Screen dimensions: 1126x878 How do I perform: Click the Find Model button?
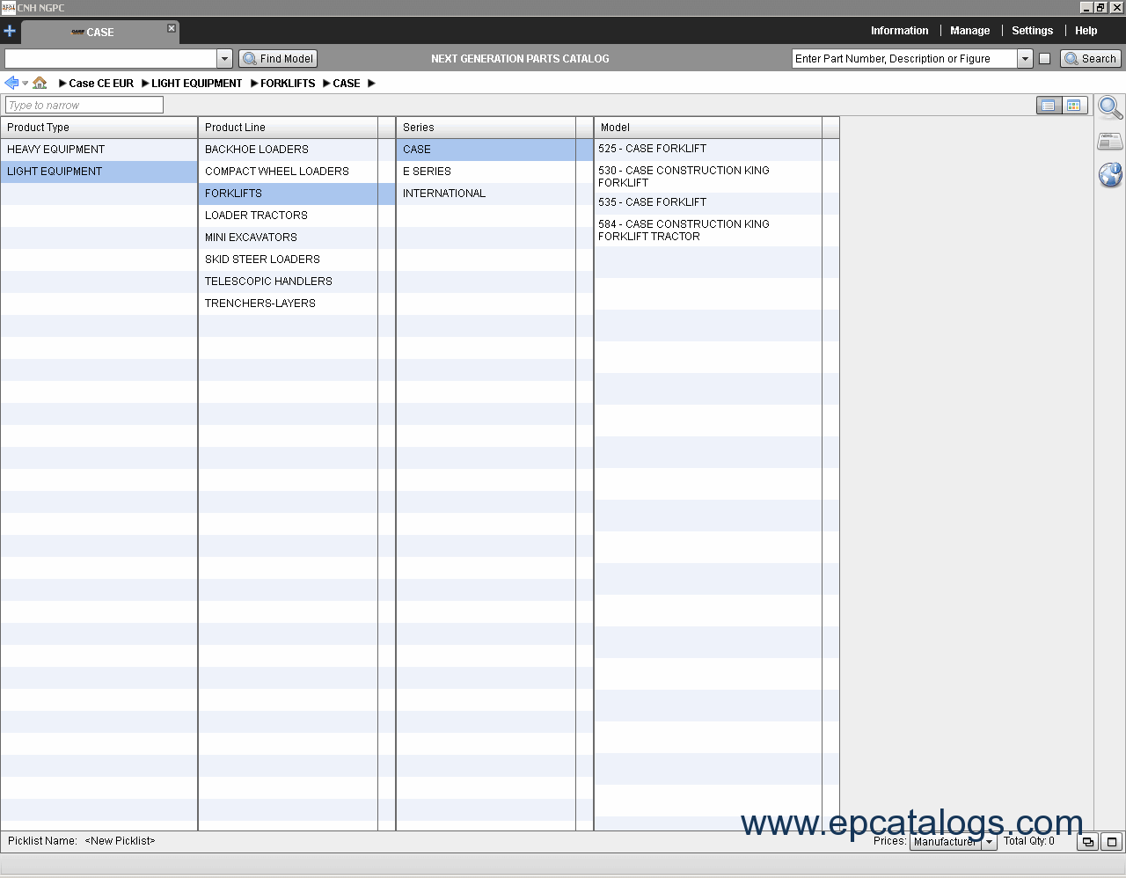pos(278,59)
